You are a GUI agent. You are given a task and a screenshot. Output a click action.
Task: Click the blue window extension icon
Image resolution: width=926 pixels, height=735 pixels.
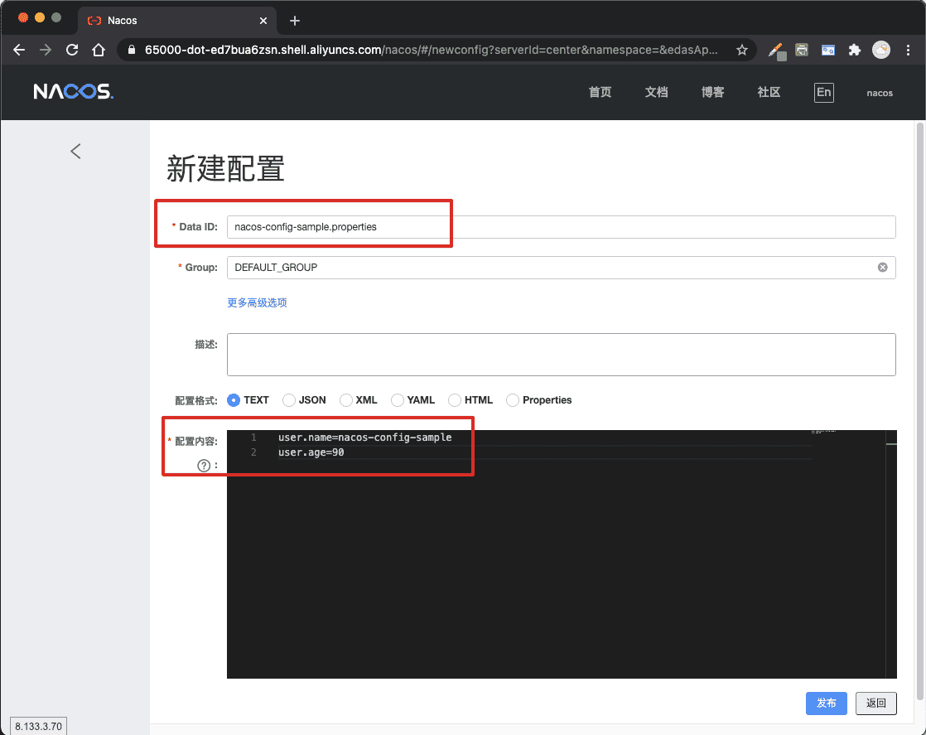click(x=828, y=51)
